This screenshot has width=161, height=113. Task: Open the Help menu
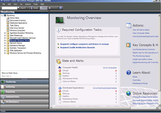pyautogui.click(x=42, y=4)
